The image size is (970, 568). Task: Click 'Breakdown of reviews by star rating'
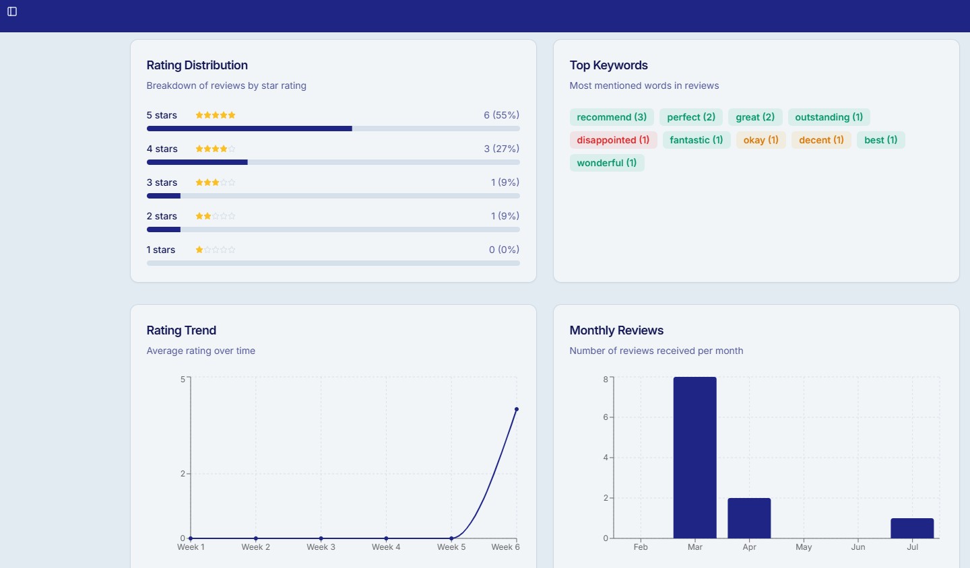point(226,85)
